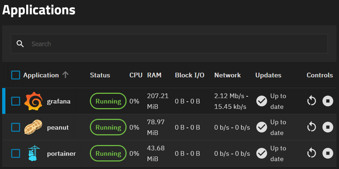Click peanut's 0 B - 0 B block I/O
Screen dimensions: 339x169
pos(187,127)
